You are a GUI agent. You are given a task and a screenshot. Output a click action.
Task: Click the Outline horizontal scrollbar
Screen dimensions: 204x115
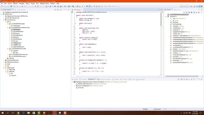(182, 76)
